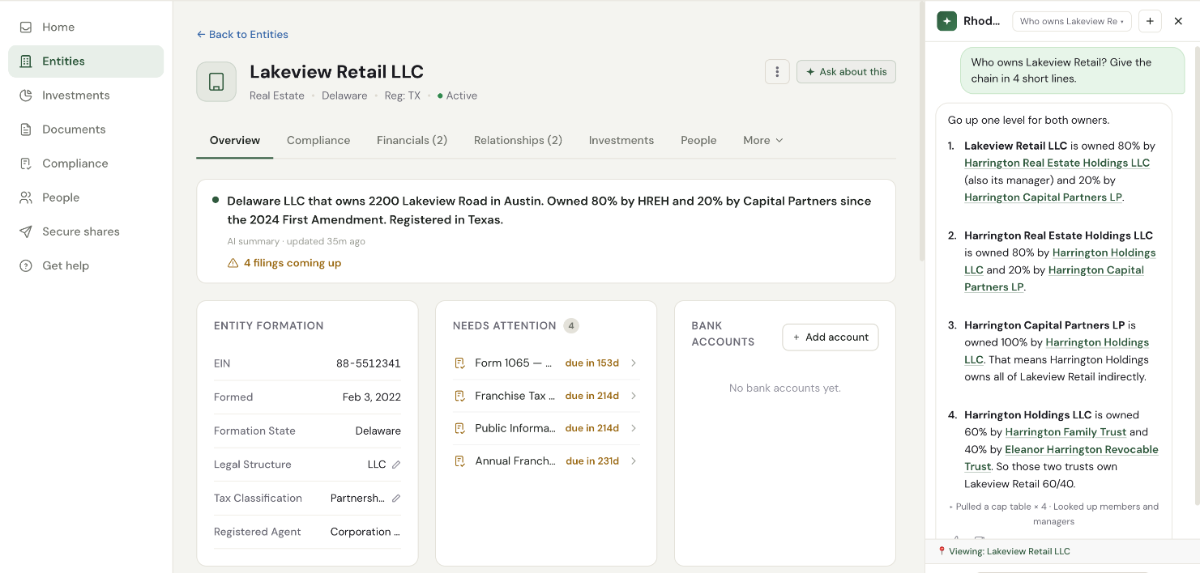Open Harrington Family Trust link
1200x573 pixels.
1065,432
